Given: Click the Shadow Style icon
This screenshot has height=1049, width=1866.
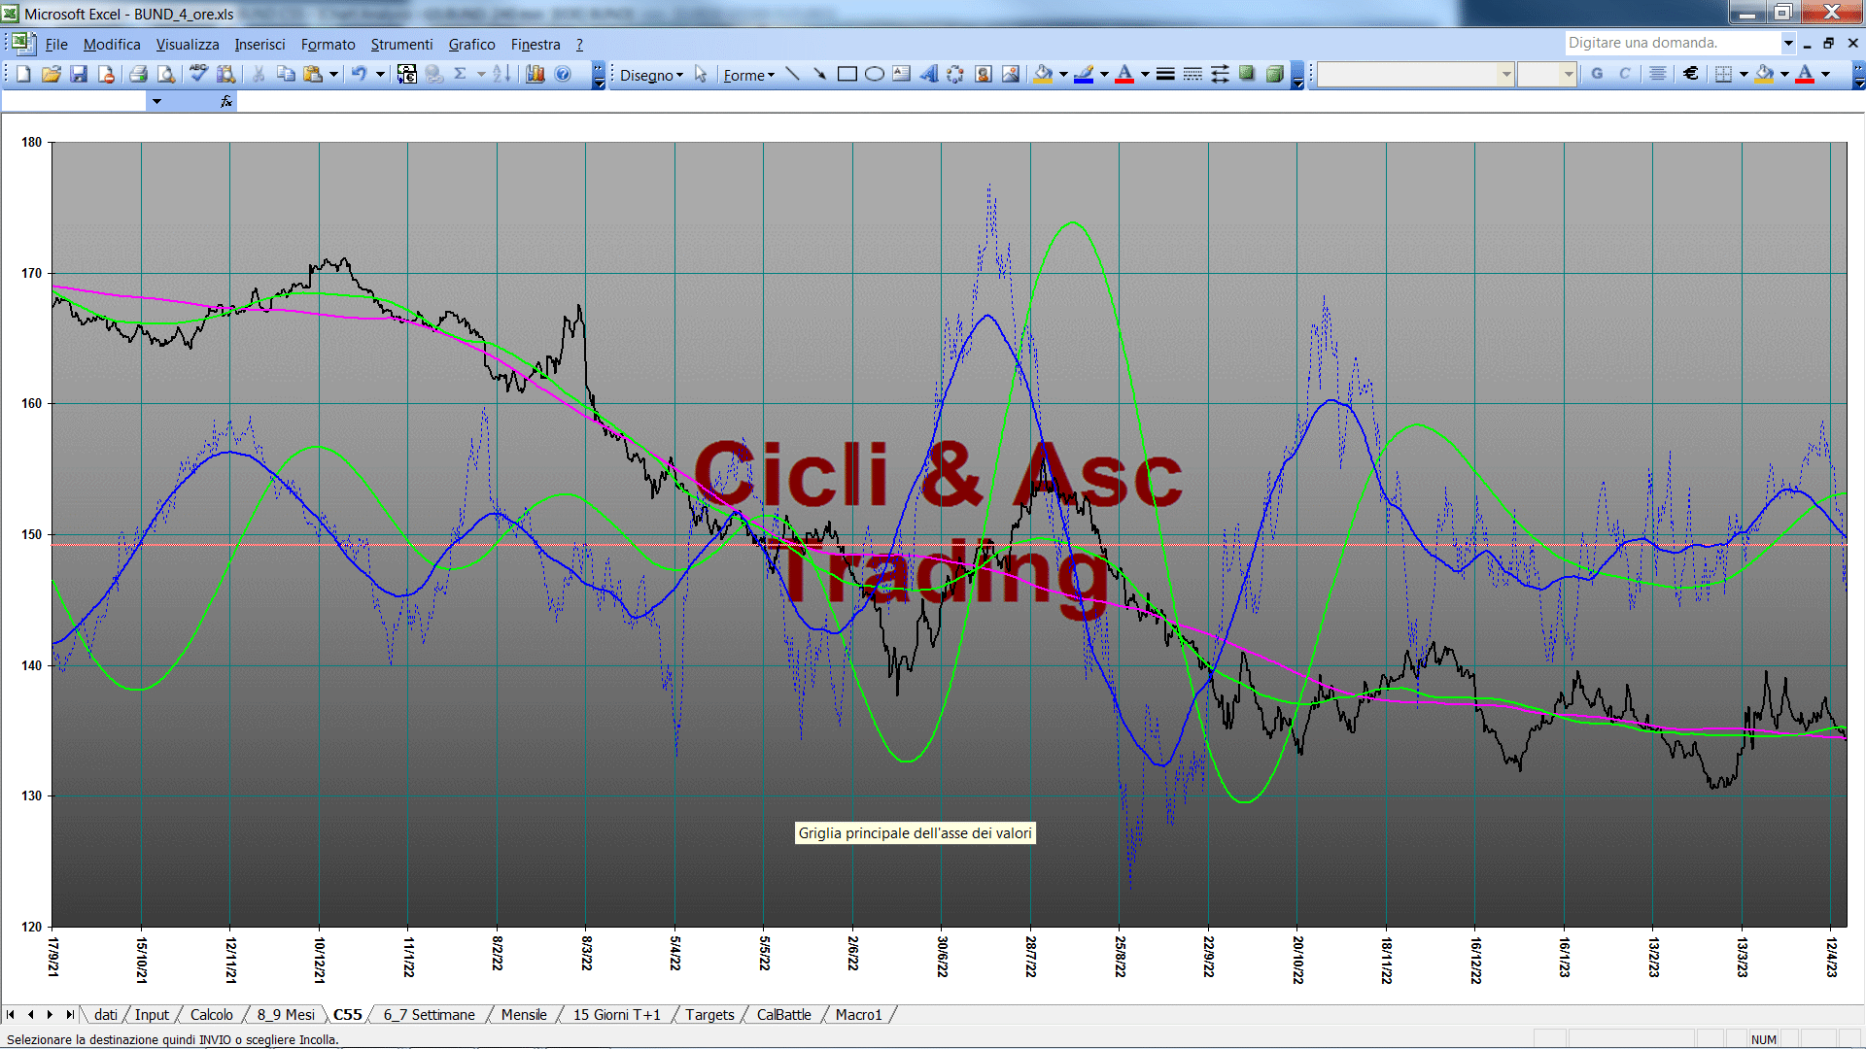Looking at the screenshot, I should point(1247,74).
